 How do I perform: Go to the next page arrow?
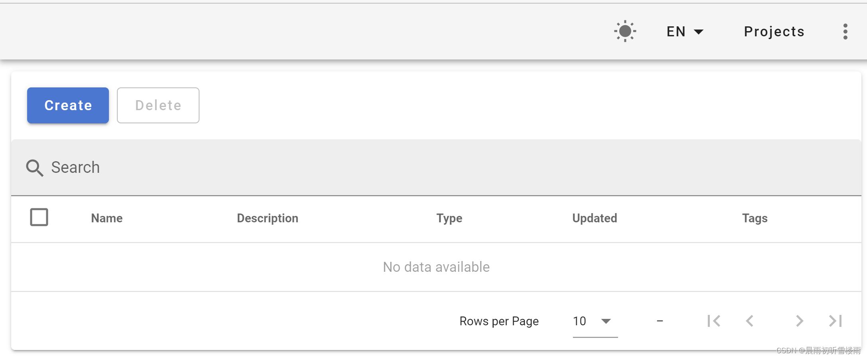tap(799, 321)
